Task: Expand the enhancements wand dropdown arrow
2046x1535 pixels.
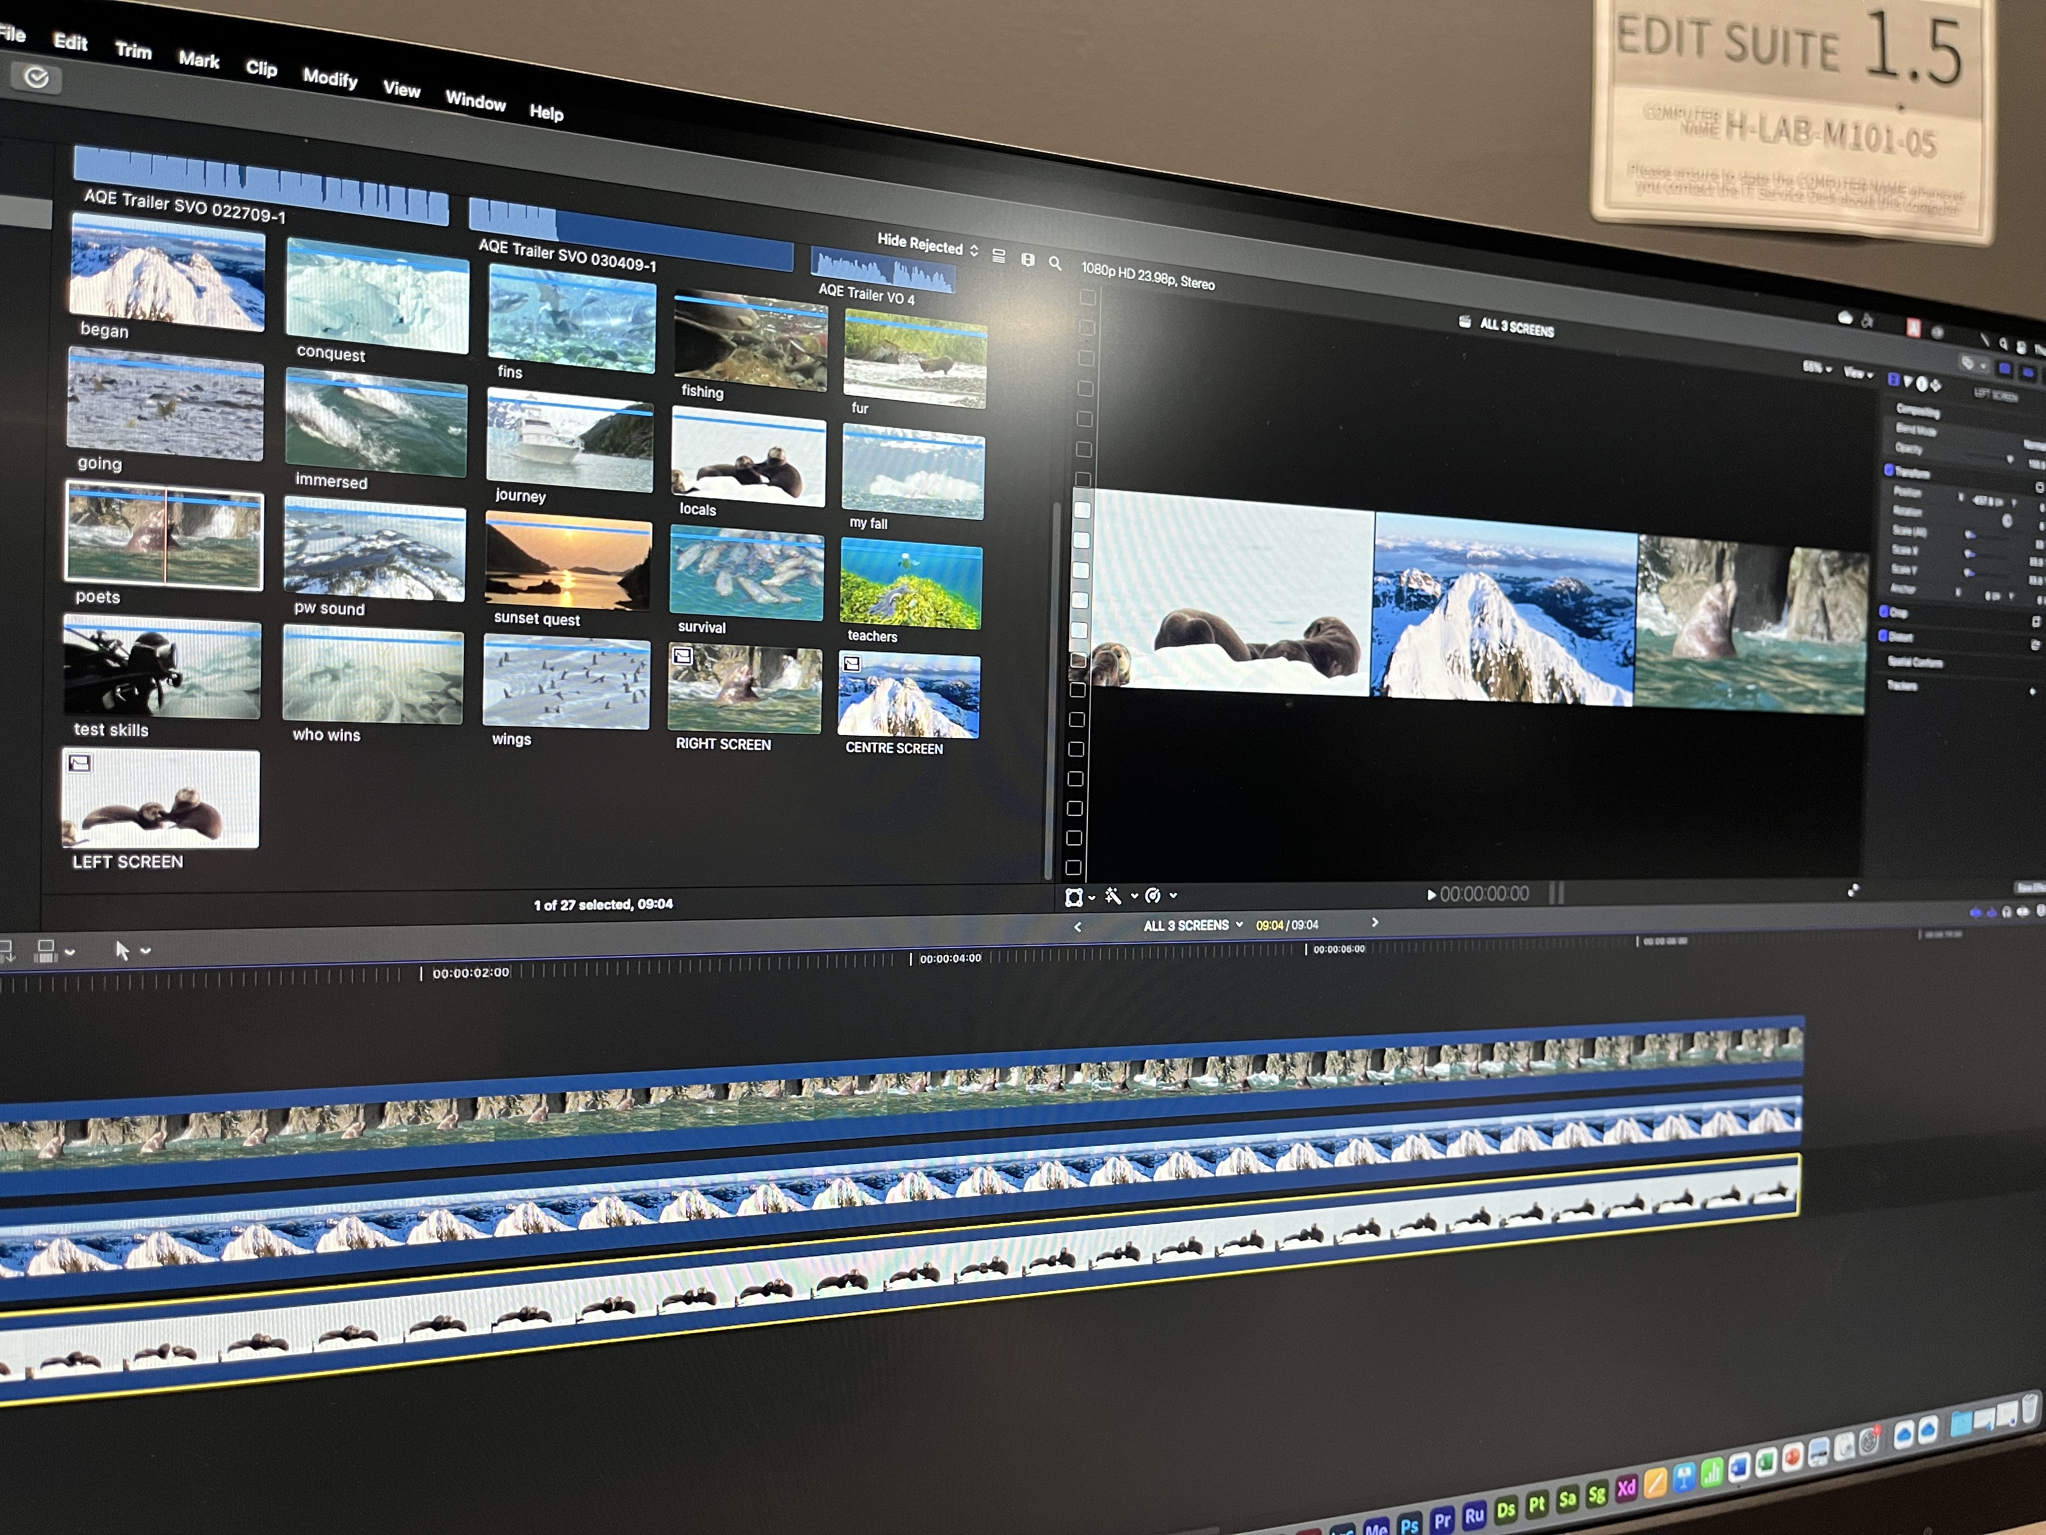Action: tap(1134, 895)
